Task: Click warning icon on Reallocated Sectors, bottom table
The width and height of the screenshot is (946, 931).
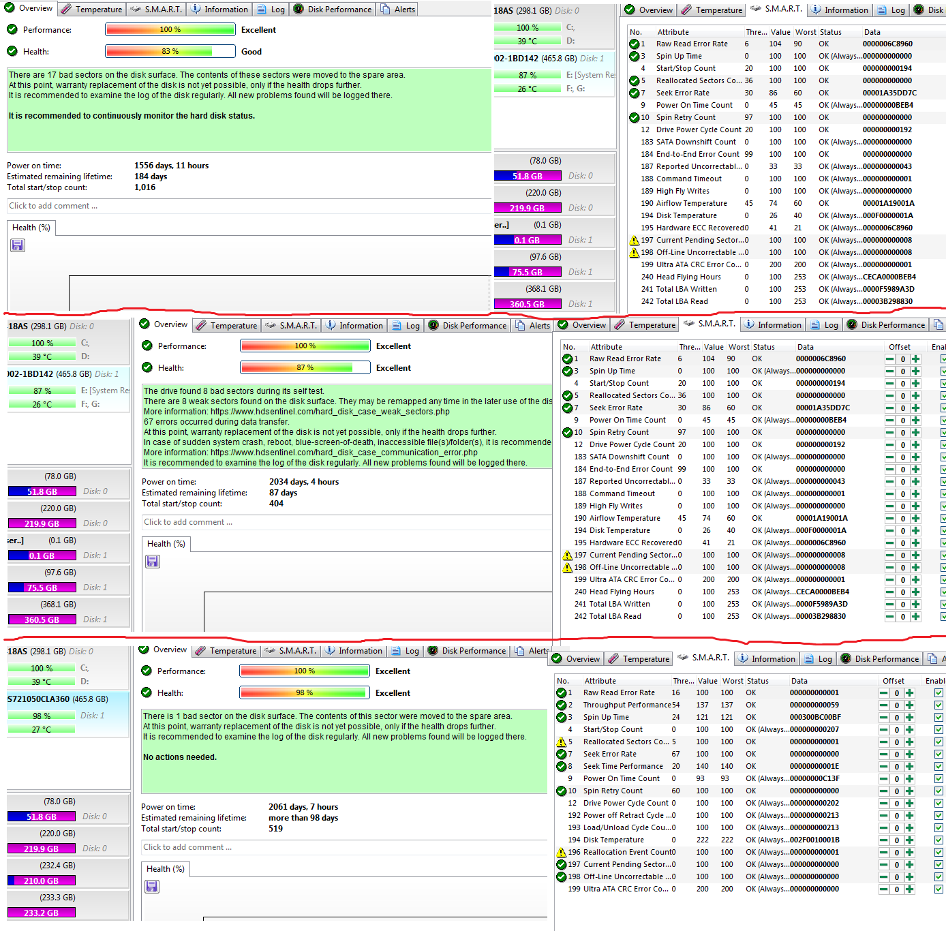Action: click(561, 742)
